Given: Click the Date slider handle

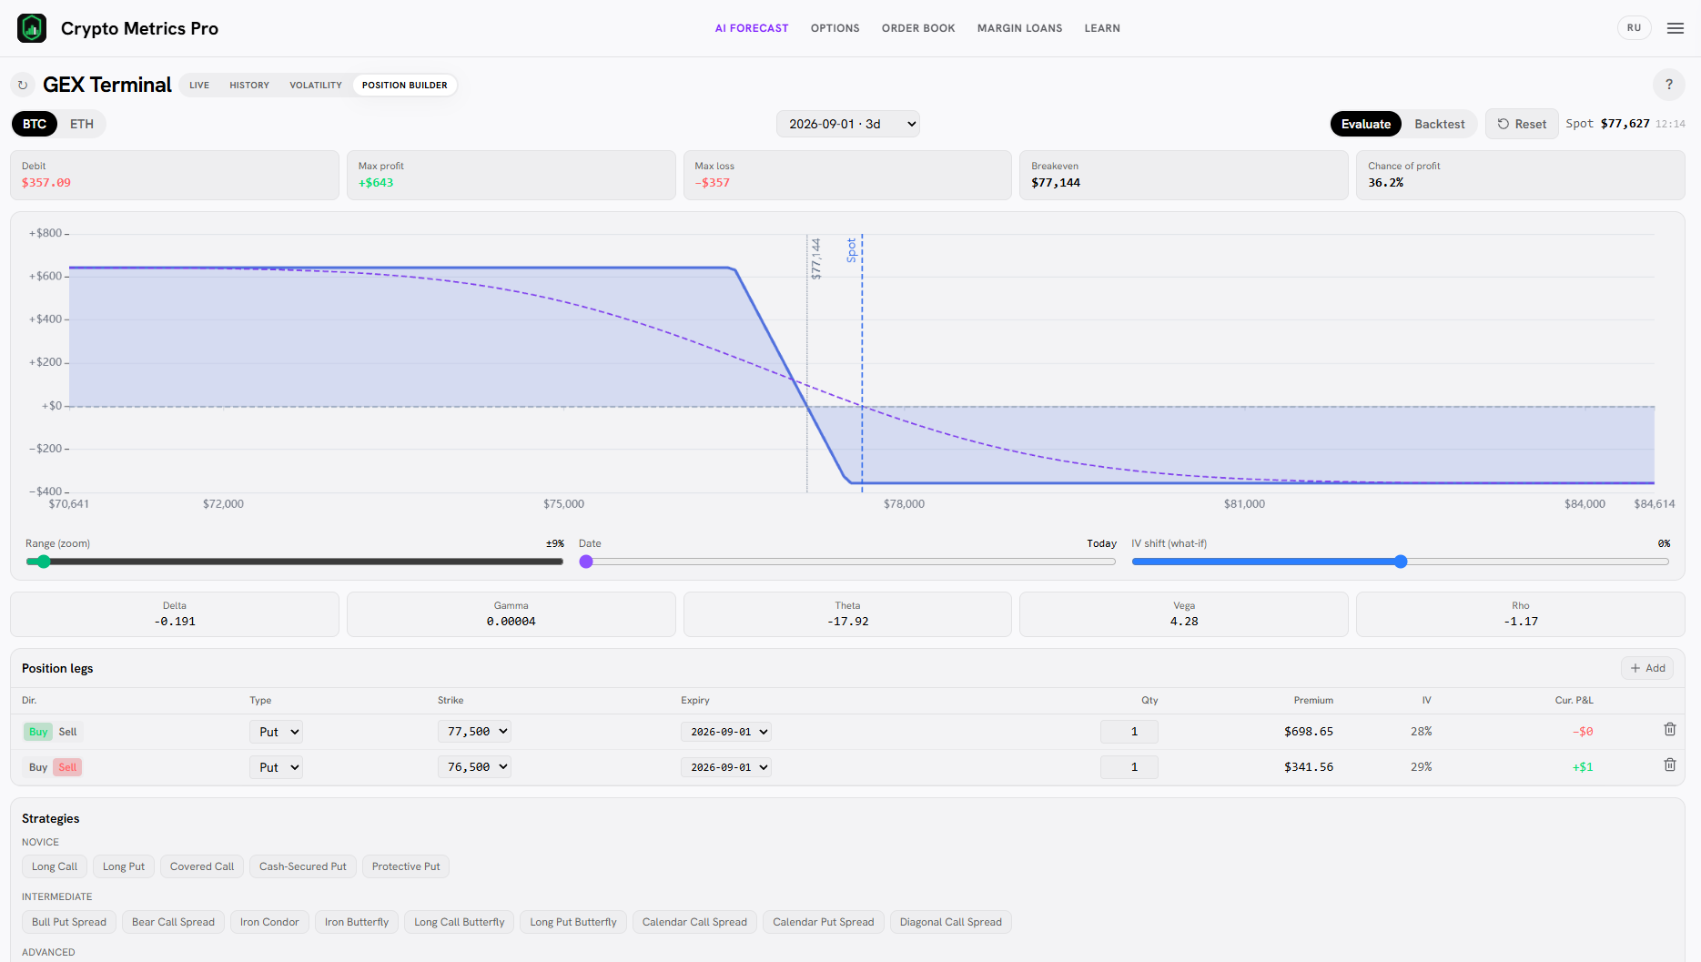Looking at the screenshot, I should 586,562.
